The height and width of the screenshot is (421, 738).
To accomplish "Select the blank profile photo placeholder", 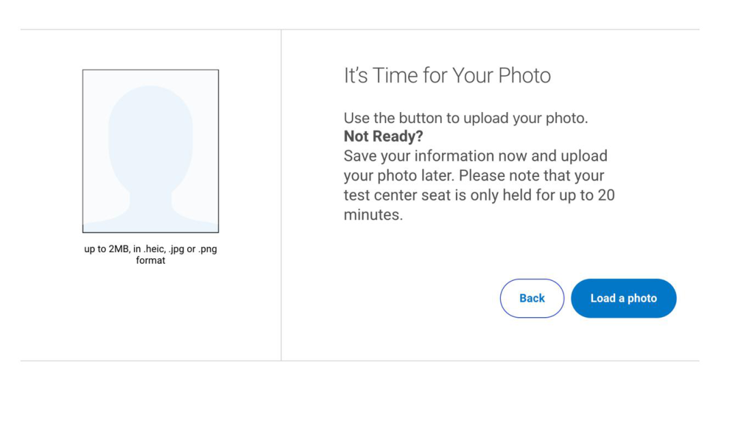I will point(150,151).
